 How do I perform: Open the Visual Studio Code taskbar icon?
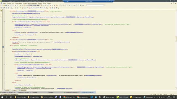pyautogui.click(x=92, y=97)
